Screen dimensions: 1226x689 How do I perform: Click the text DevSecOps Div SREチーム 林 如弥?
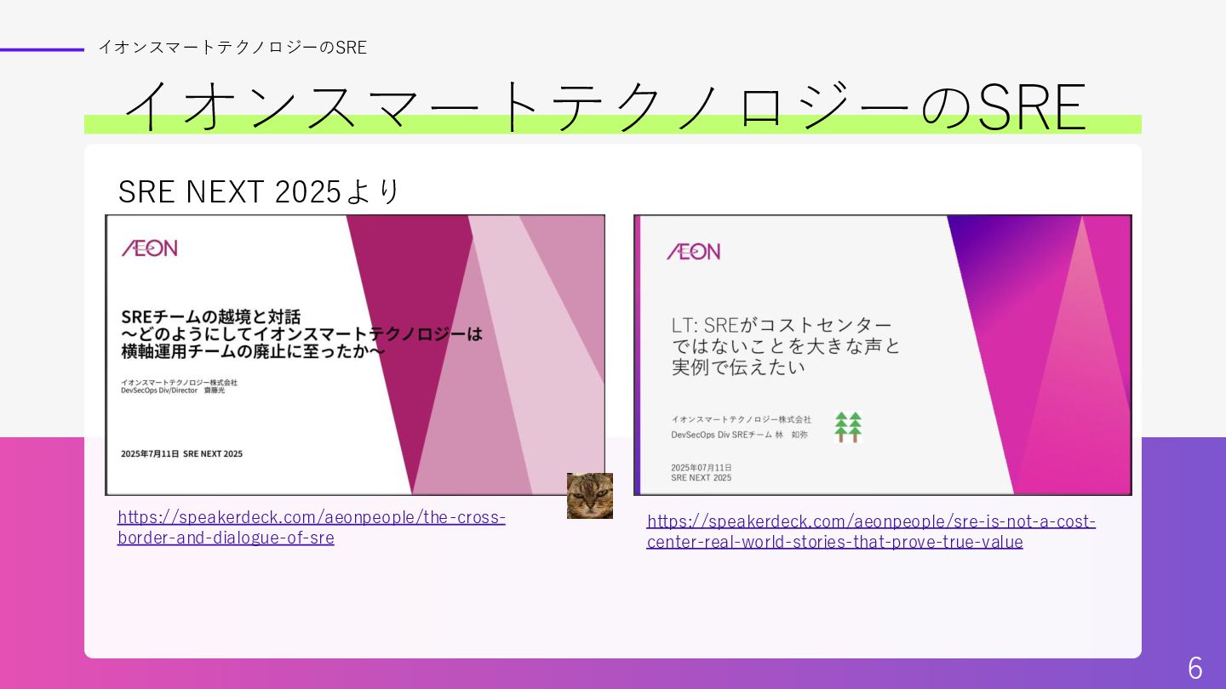tap(739, 435)
